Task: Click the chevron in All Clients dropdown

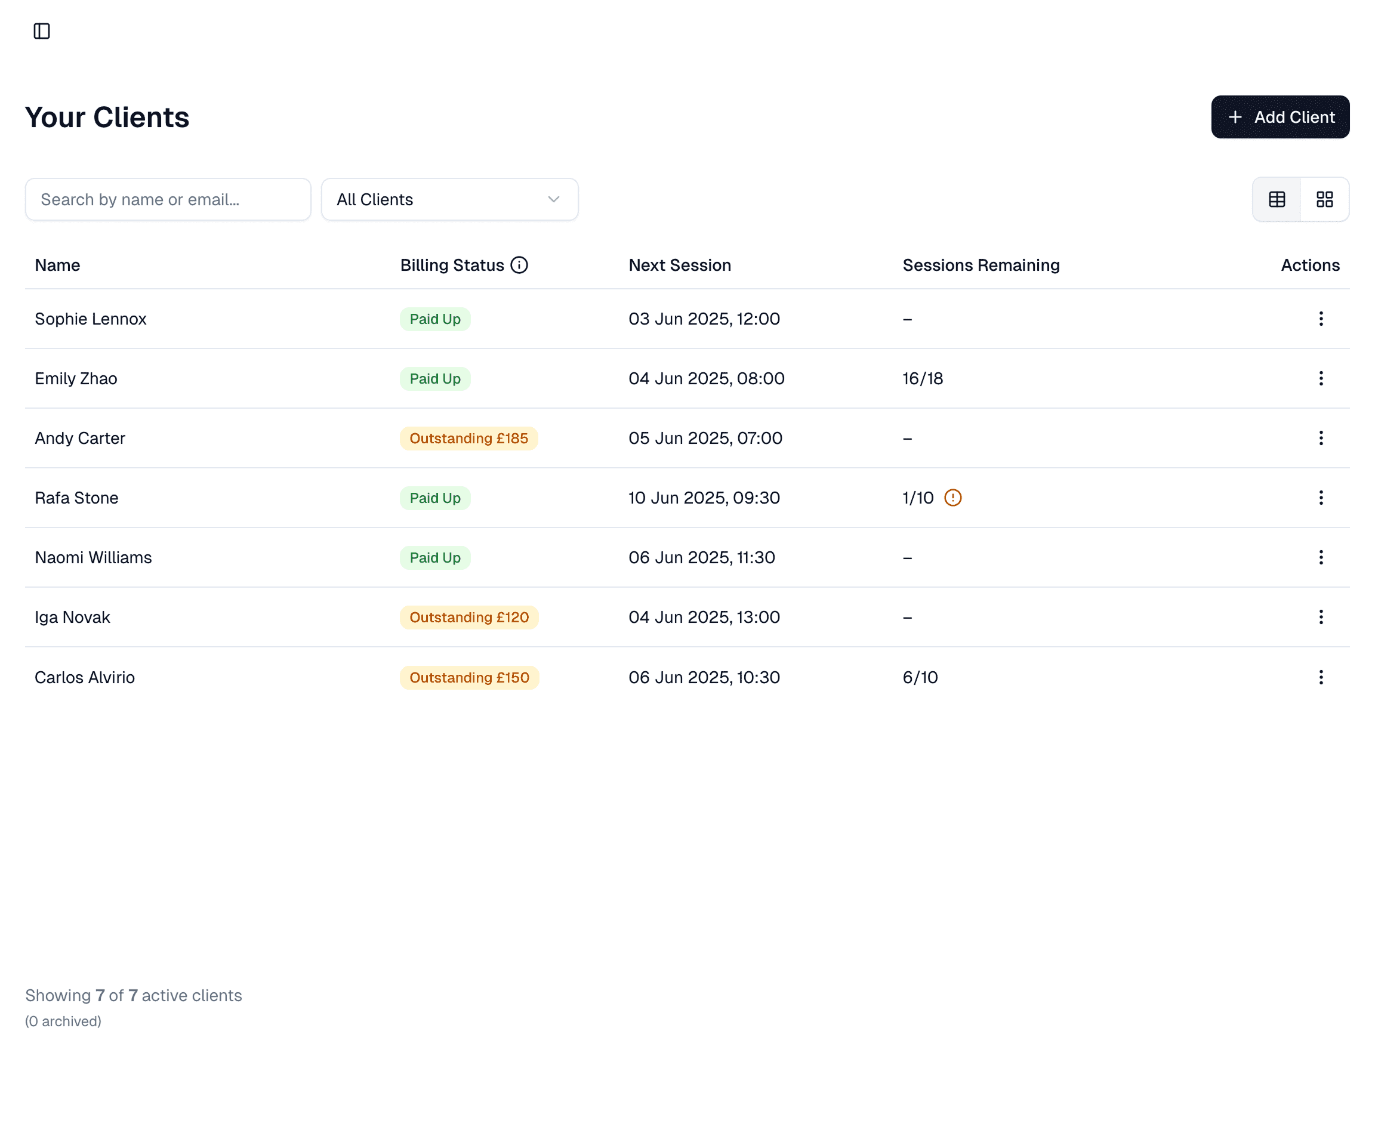Action: tap(554, 200)
